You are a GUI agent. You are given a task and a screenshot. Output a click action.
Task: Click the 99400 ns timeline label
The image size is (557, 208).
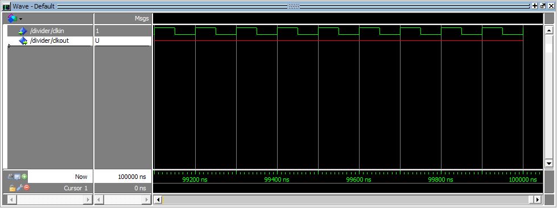(x=277, y=180)
